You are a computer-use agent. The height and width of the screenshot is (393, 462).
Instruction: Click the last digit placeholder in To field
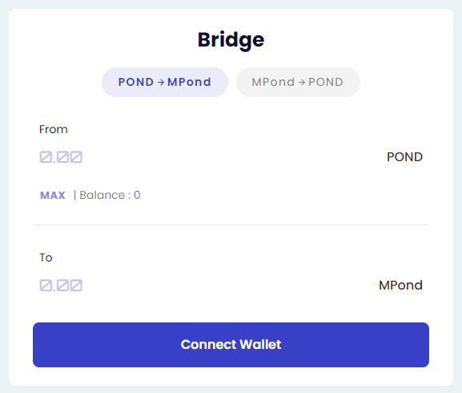coord(76,286)
